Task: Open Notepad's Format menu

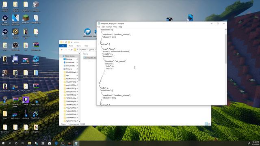Action: coord(109,27)
